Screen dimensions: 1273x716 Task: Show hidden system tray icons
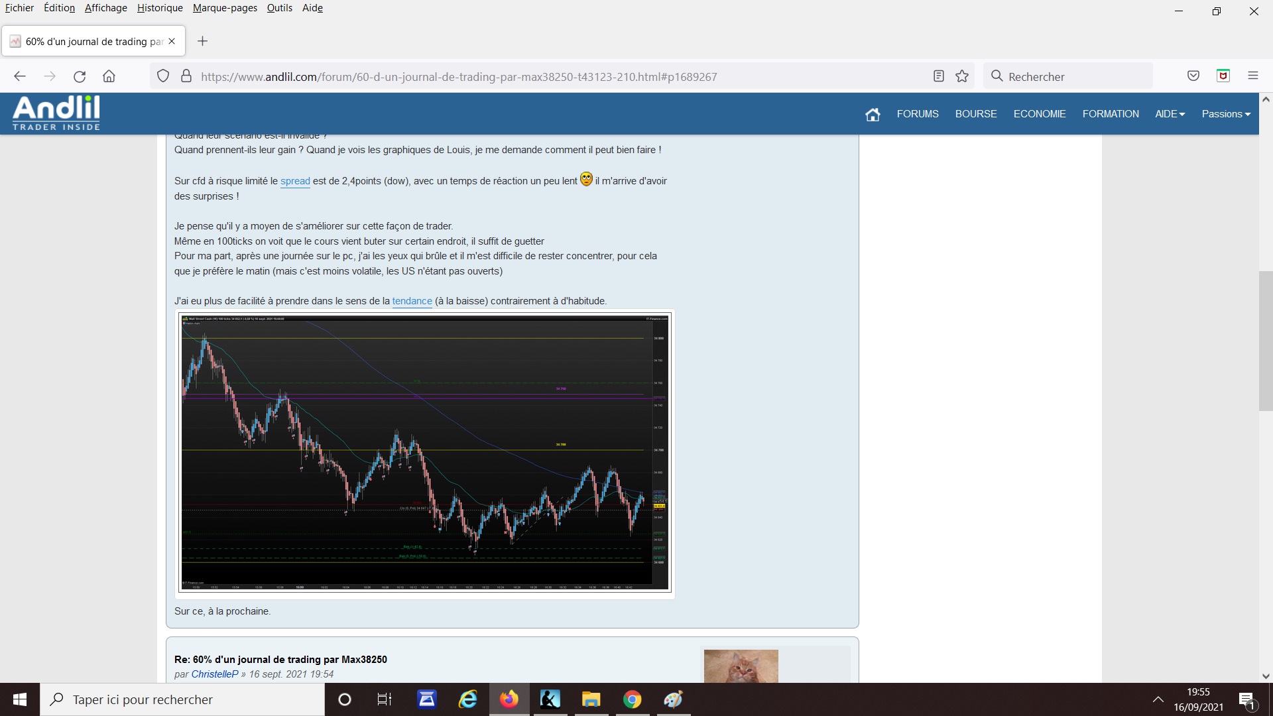(1158, 699)
